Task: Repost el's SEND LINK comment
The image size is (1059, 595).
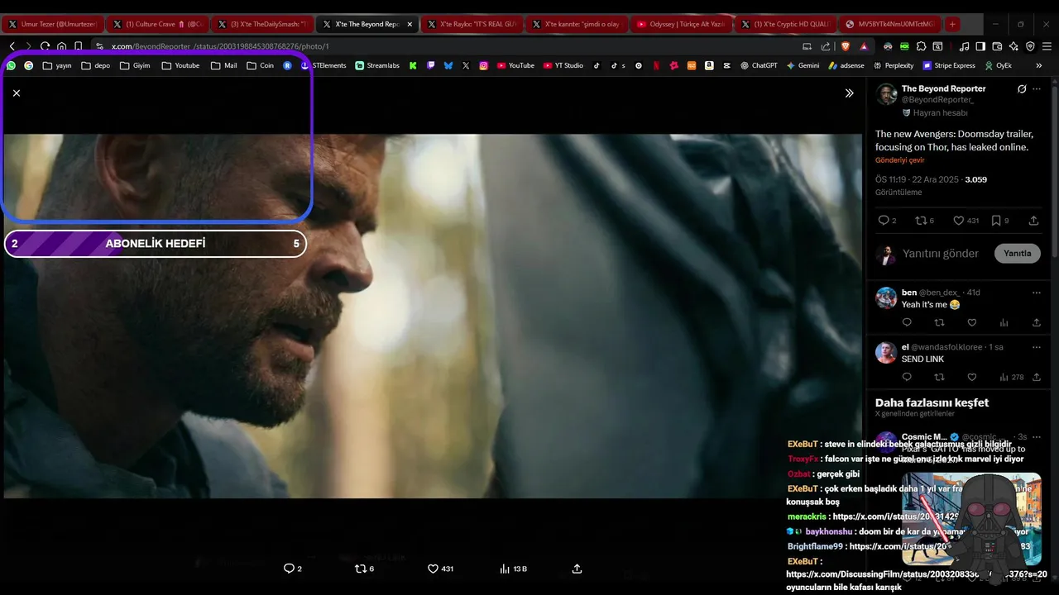Action: tap(939, 377)
